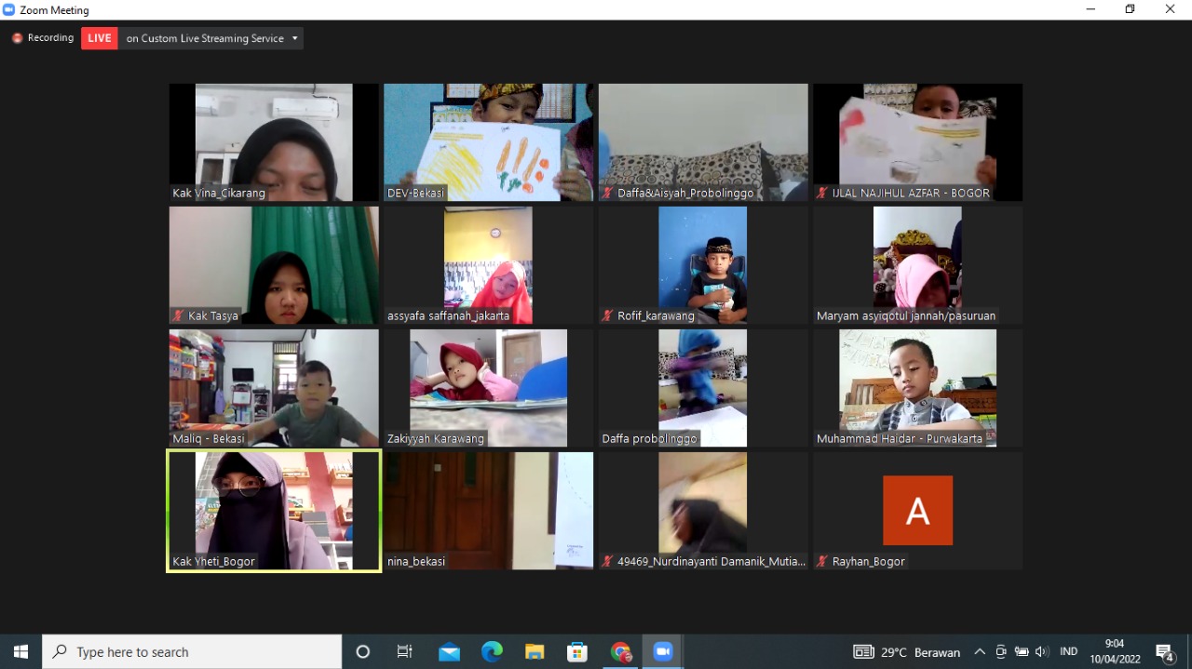1192x669 pixels.
Task: Open the IND input language menu
Action: click(x=1069, y=651)
